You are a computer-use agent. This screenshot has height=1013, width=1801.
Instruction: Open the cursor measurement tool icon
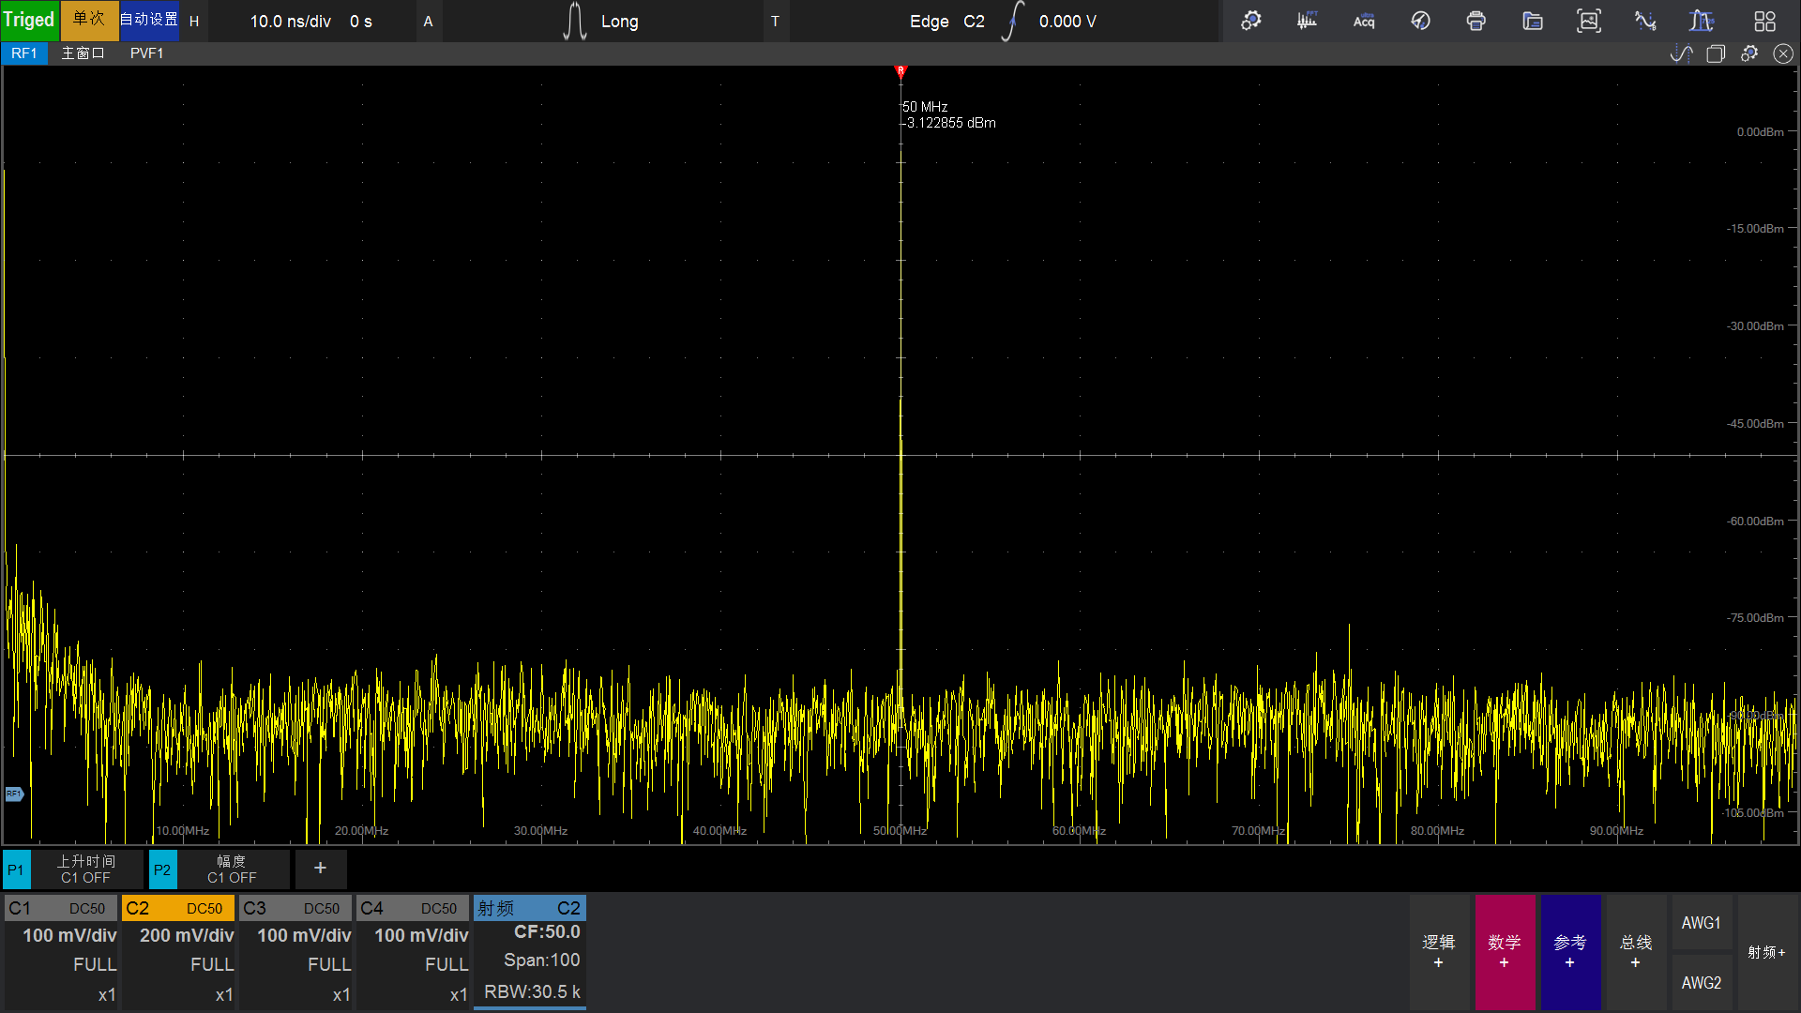tap(1645, 21)
